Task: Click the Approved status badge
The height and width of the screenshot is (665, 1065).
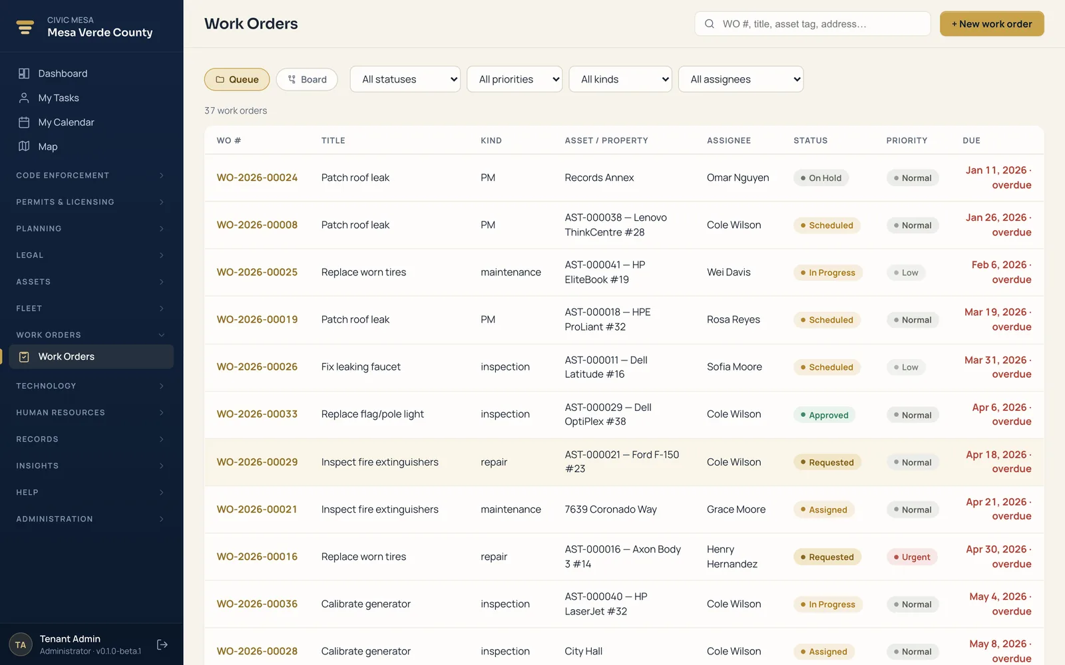Action: pos(824,415)
